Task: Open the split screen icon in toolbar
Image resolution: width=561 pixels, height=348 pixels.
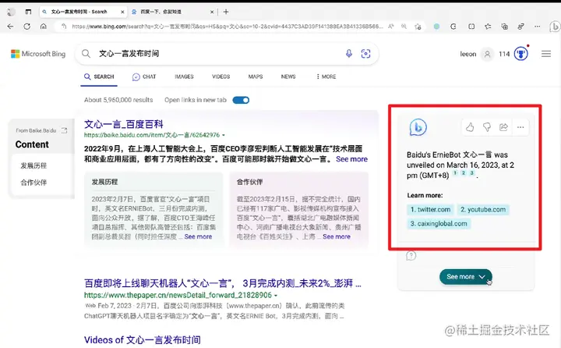Action: pyautogui.click(x=471, y=27)
